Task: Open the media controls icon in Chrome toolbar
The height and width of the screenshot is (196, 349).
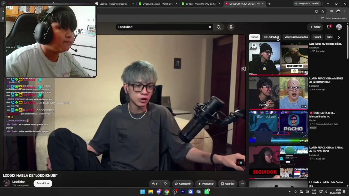Action: tap(332, 11)
